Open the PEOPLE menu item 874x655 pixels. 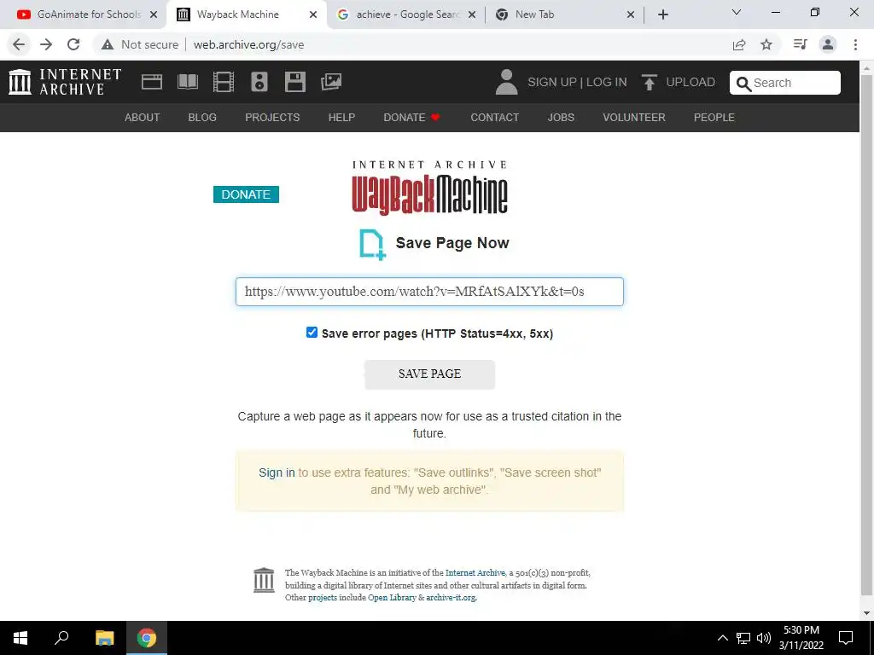[x=714, y=118]
